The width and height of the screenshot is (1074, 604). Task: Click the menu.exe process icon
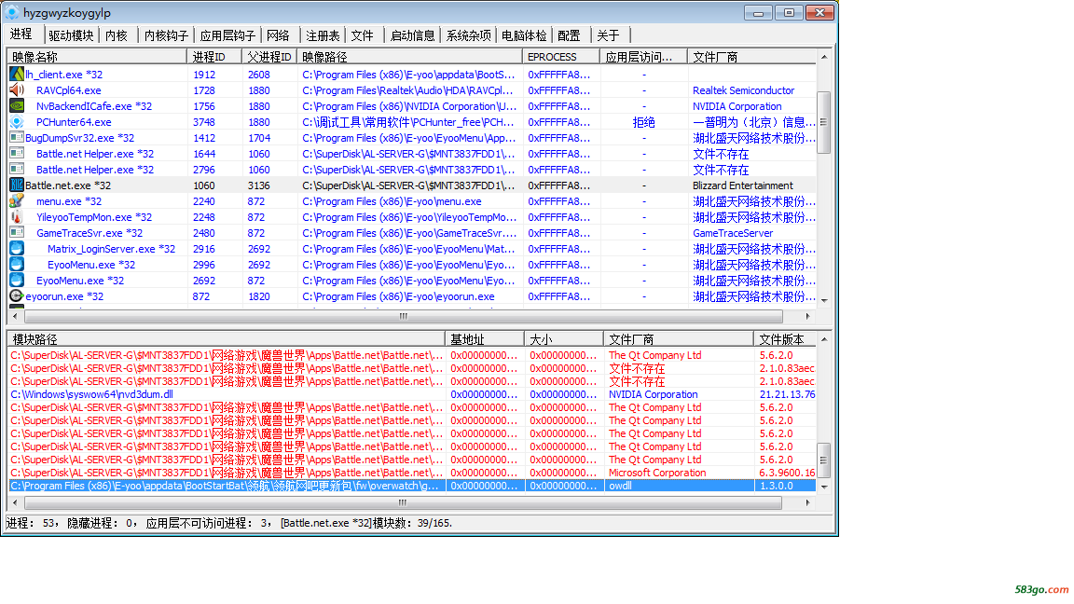pos(17,200)
